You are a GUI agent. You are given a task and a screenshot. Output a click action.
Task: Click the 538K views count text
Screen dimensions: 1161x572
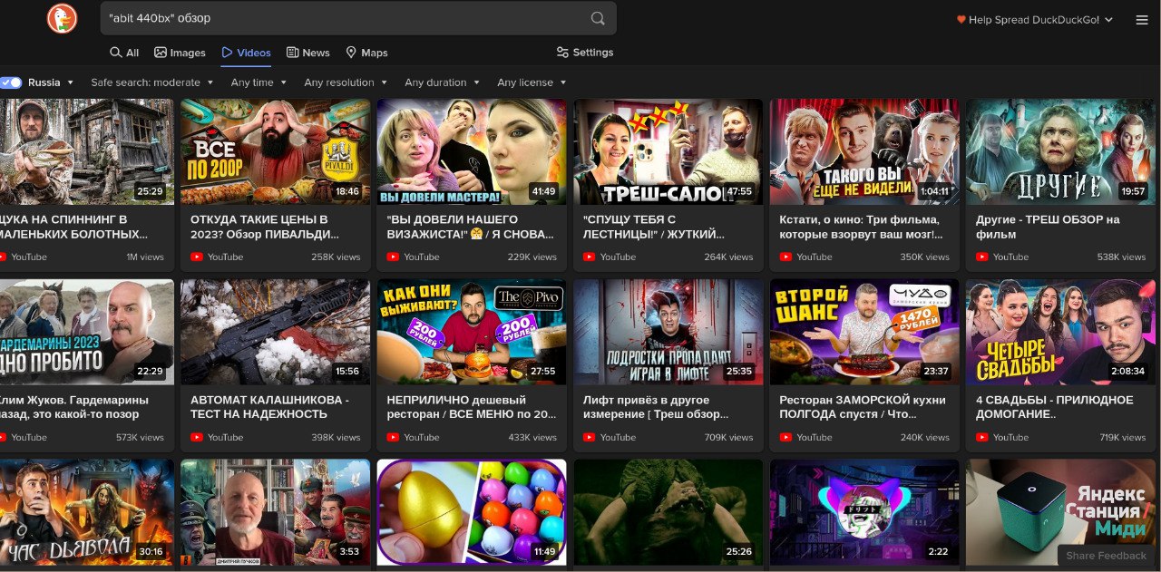[1121, 257]
